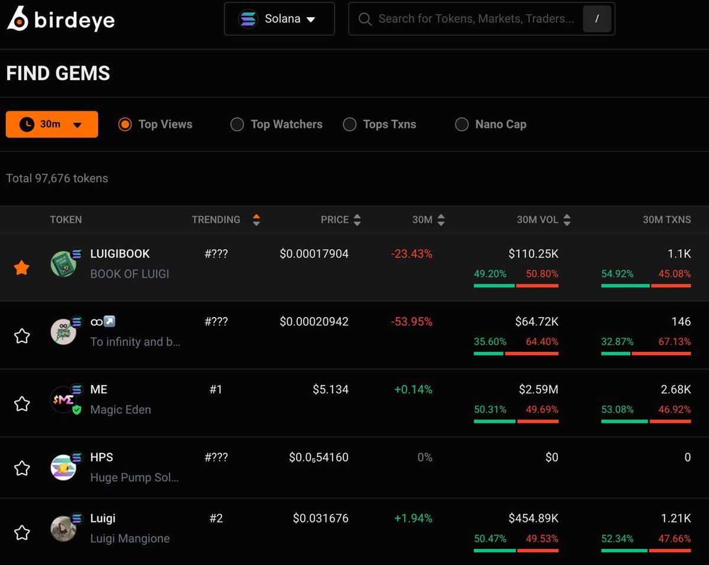Click the Magic Eden token logo
Screen dimensions: 709x565
64,400
